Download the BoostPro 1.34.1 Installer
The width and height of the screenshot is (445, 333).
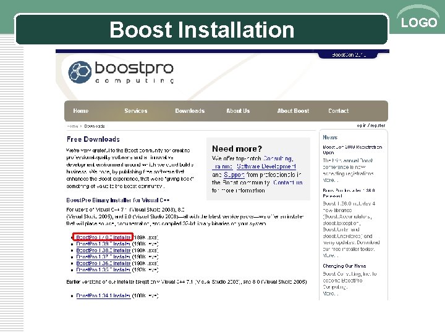[x=103, y=295]
